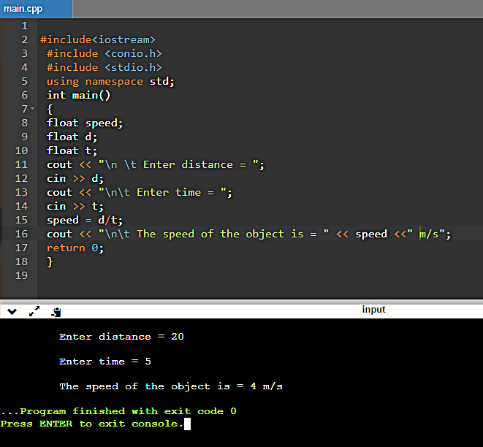Place cursor on '#include<iostream>' line
Viewport: 483px width, 447px height.
pyautogui.click(x=98, y=39)
